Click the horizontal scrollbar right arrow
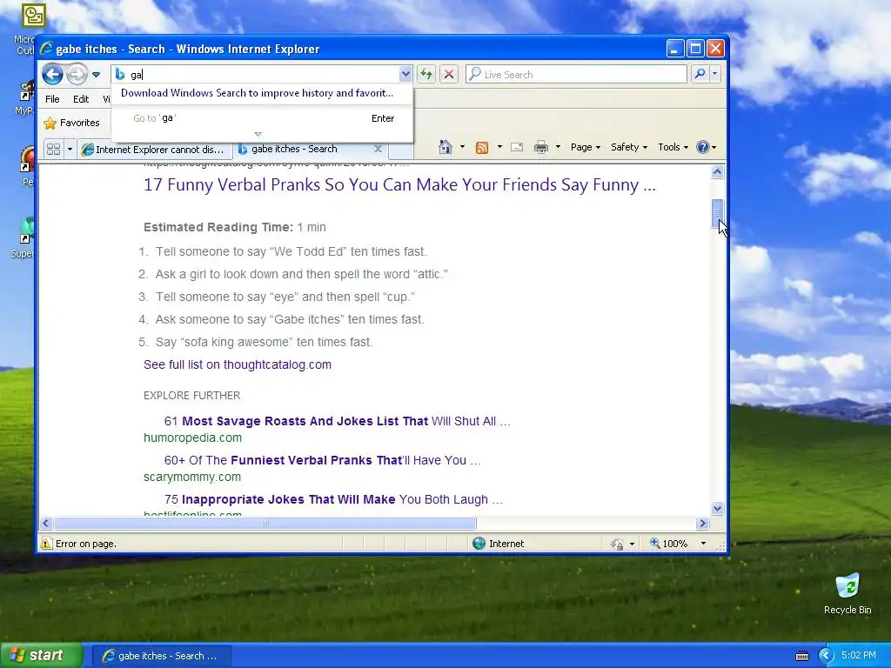The image size is (891, 668). 703,523
